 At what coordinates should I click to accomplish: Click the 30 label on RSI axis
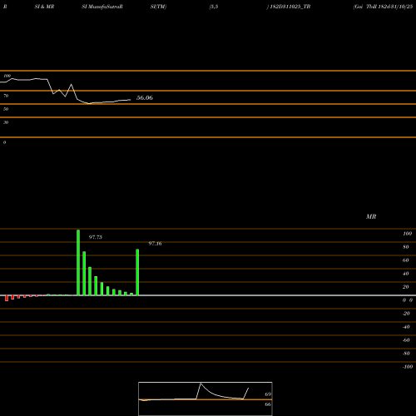point(6,122)
